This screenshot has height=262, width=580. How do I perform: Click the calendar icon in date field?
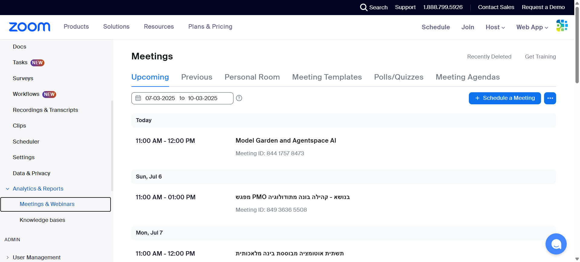point(138,98)
